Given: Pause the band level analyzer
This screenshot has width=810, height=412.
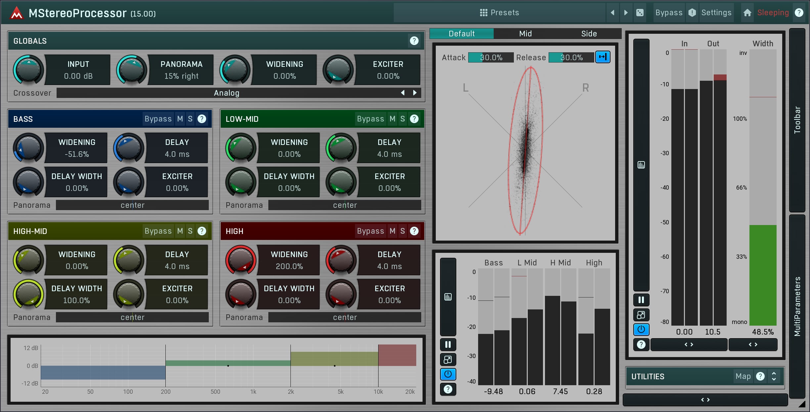Looking at the screenshot, I should pos(448,344).
